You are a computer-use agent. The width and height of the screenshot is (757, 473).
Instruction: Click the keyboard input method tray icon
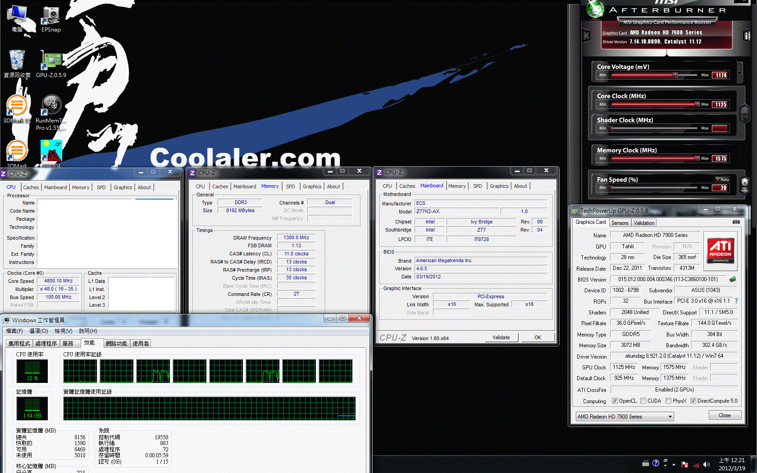click(646, 463)
